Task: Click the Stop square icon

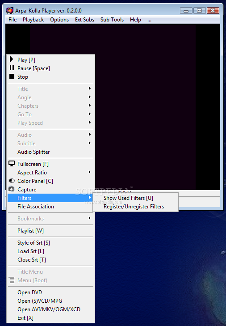Action: tap(12, 76)
